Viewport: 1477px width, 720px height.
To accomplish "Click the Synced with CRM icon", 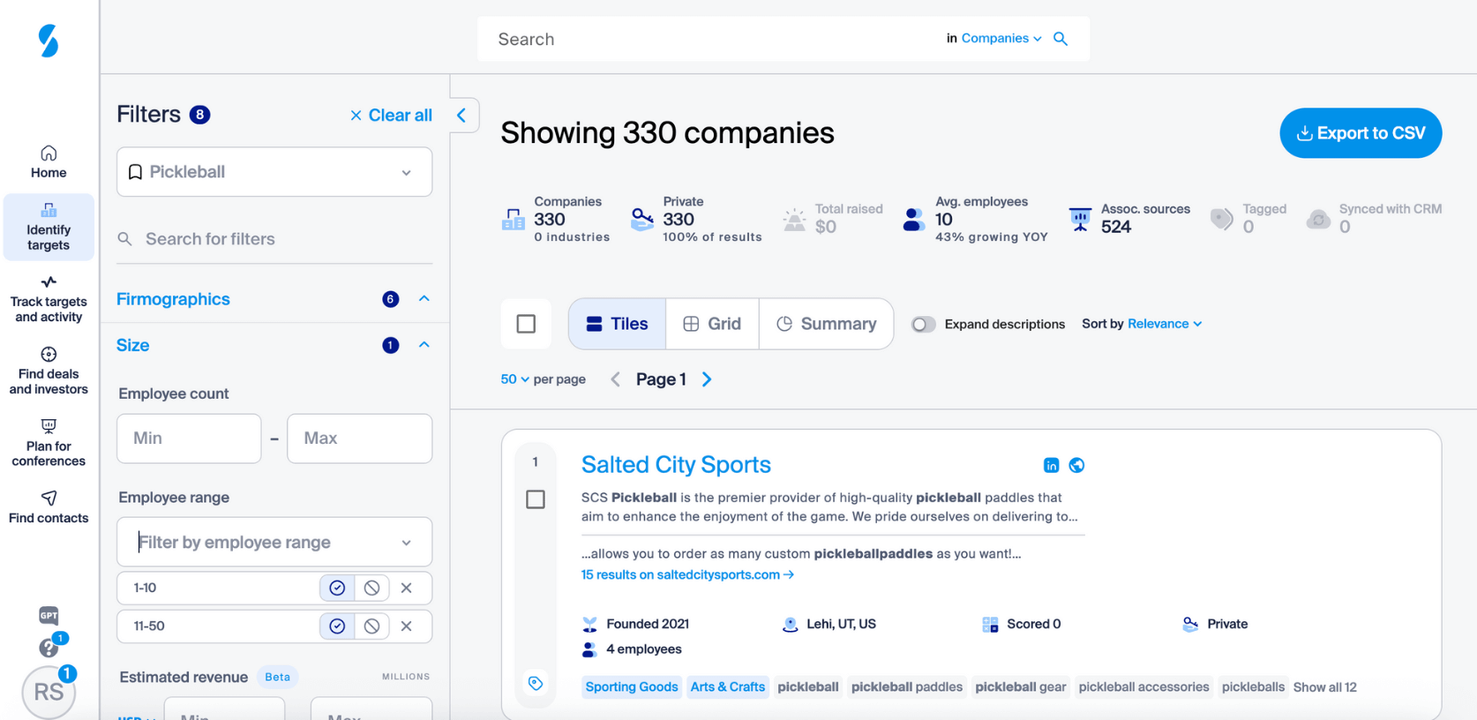I will pyautogui.click(x=1318, y=219).
